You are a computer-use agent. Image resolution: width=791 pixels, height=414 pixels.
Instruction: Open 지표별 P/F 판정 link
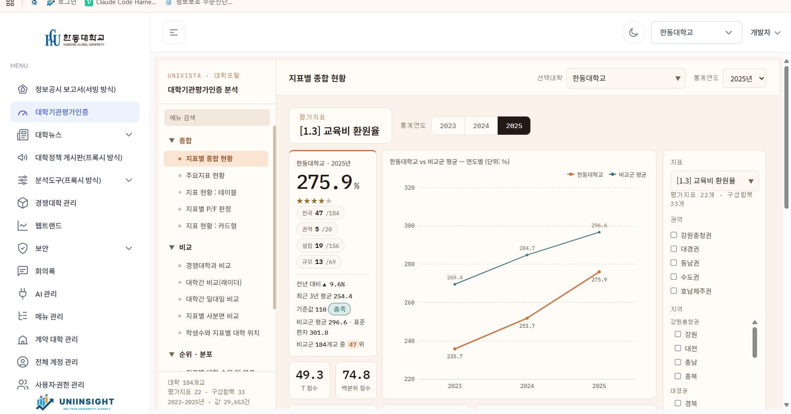tap(208, 209)
